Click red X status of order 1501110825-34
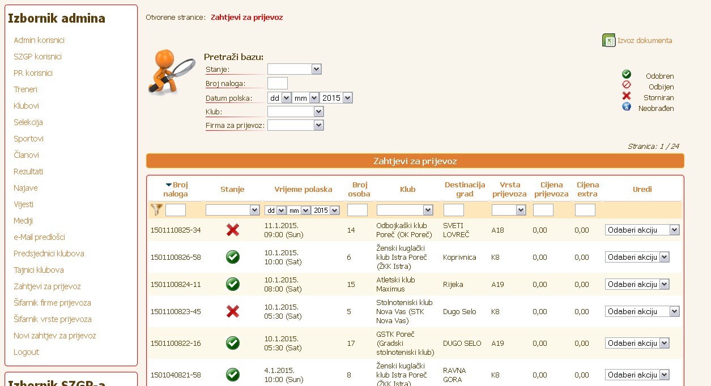 tap(233, 230)
